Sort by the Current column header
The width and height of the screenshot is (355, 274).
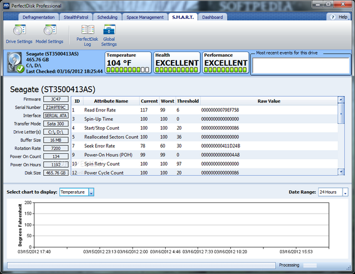click(x=149, y=101)
